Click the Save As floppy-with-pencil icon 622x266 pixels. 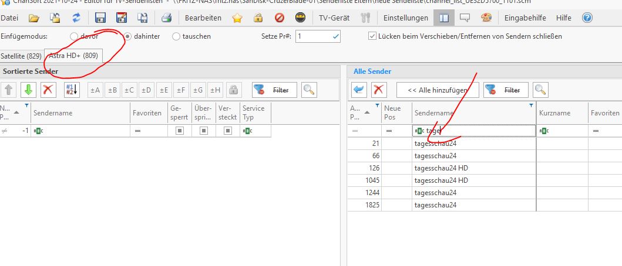[x=122, y=18]
